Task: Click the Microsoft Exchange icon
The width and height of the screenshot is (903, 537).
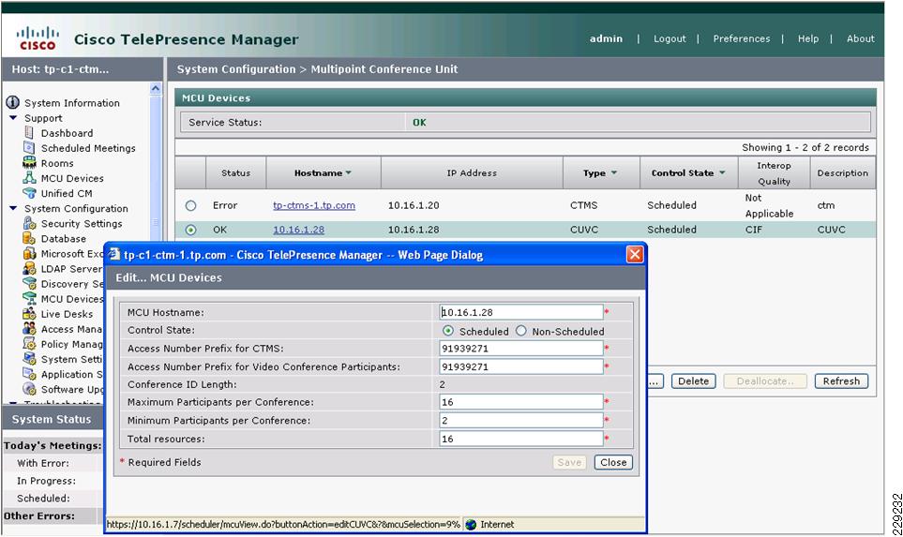Action: 29,253
